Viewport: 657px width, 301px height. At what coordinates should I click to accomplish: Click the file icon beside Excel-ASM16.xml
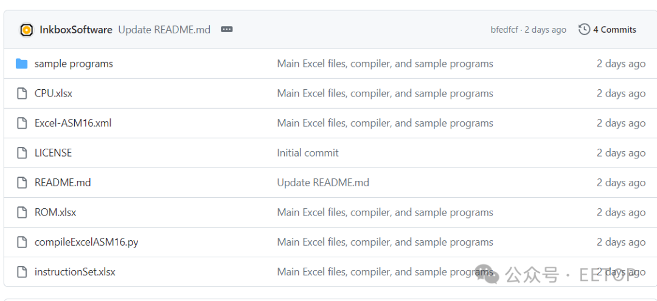pos(22,123)
